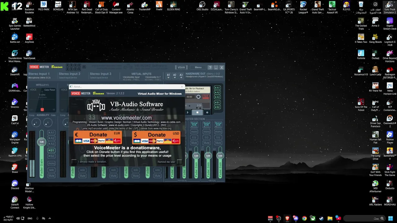This screenshot has width=397, height=223.
Task: Select the Fortnite desktop icon
Action: 361,55
